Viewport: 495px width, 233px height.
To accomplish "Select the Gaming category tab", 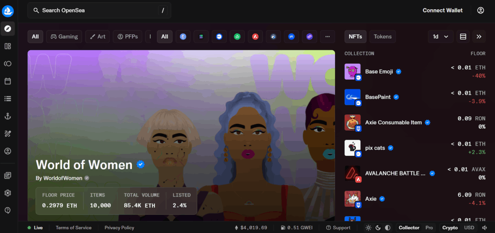I will click(64, 36).
